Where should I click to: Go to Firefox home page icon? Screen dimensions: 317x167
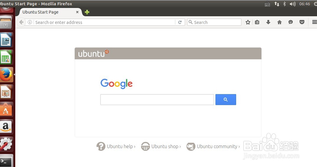pyautogui.click(x=279, y=22)
